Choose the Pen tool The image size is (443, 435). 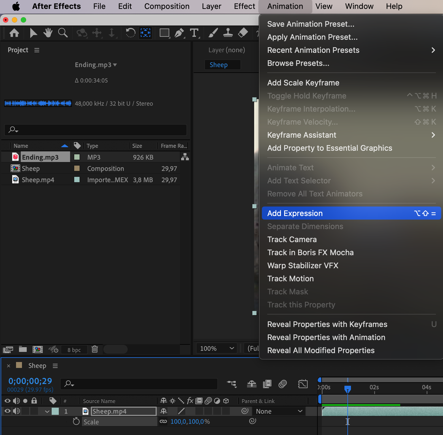click(x=179, y=33)
